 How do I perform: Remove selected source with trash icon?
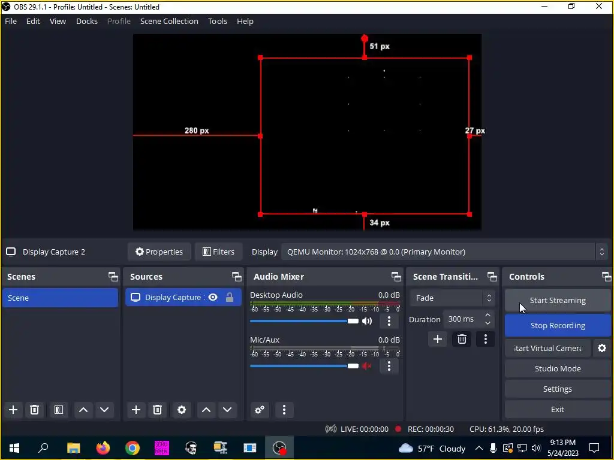158,410
